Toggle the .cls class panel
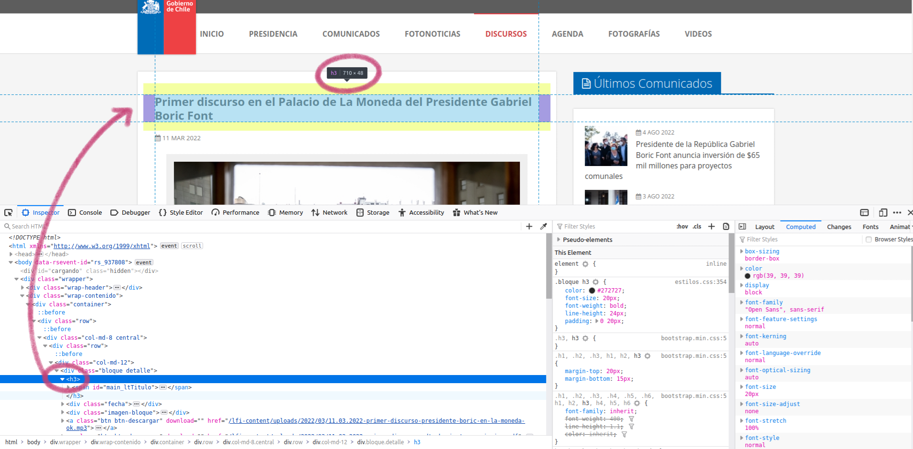913x449 pixels. tap(697, 226)
